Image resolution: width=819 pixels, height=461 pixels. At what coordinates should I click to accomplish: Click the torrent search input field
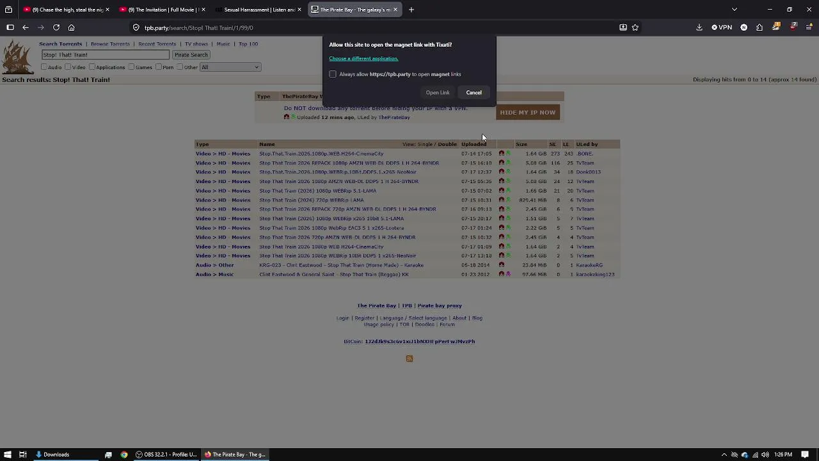(x=106, y=55)
